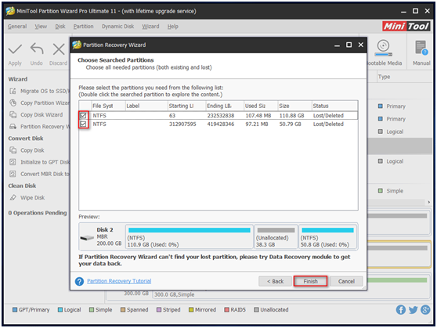Click the Simple type entry in main window
Screen dimensions: 437x328
point(391,191)
